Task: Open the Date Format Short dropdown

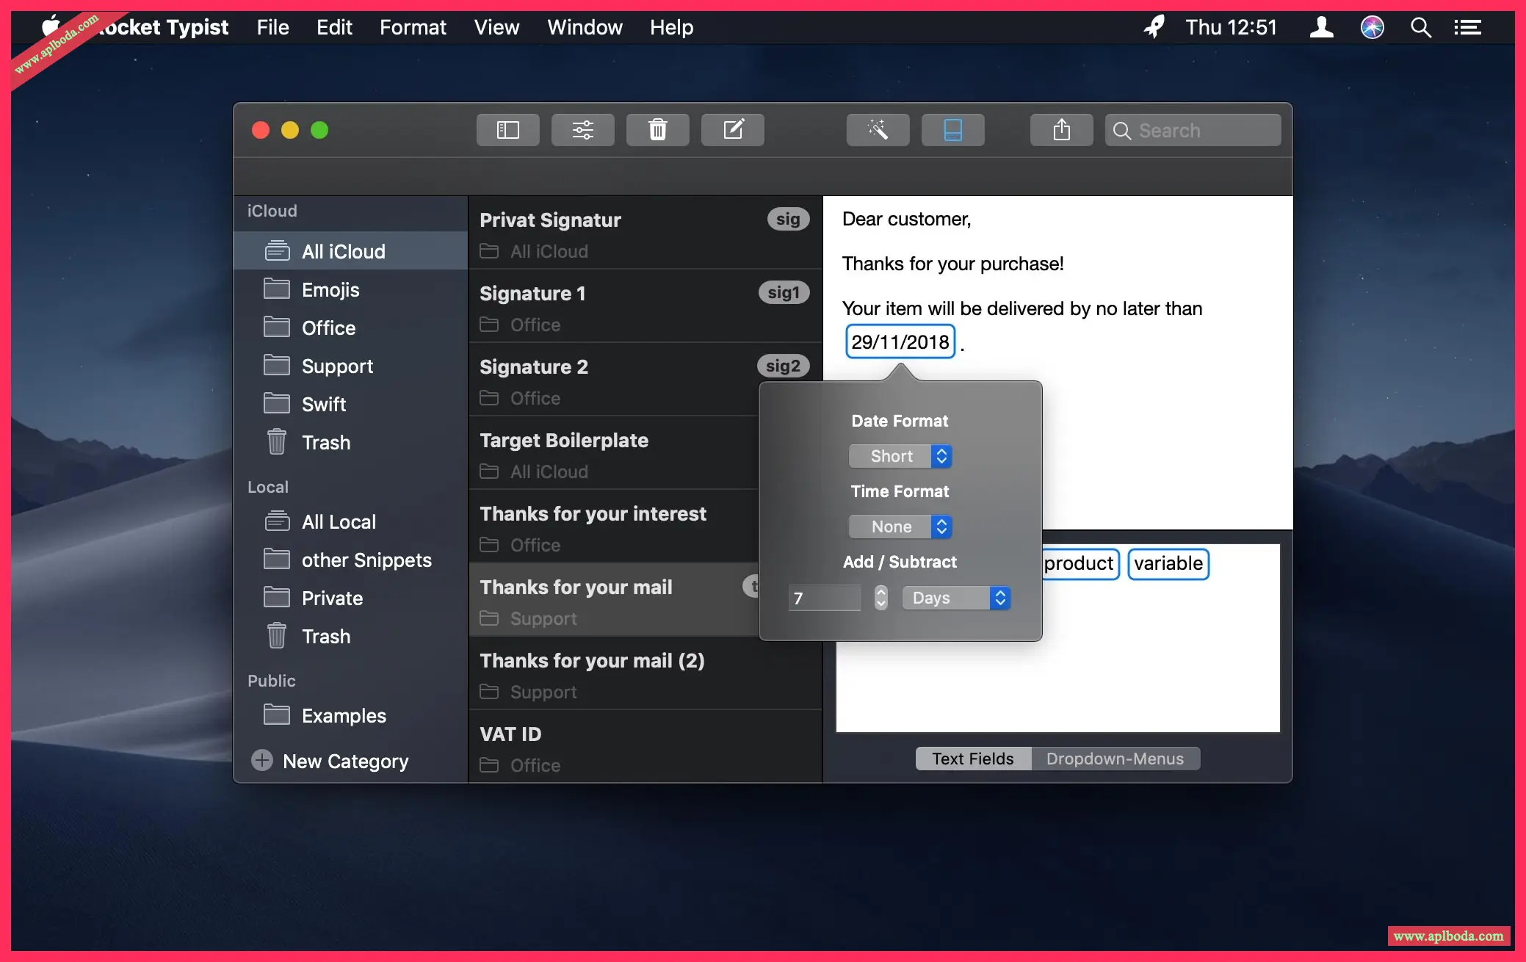Action: 900,456
